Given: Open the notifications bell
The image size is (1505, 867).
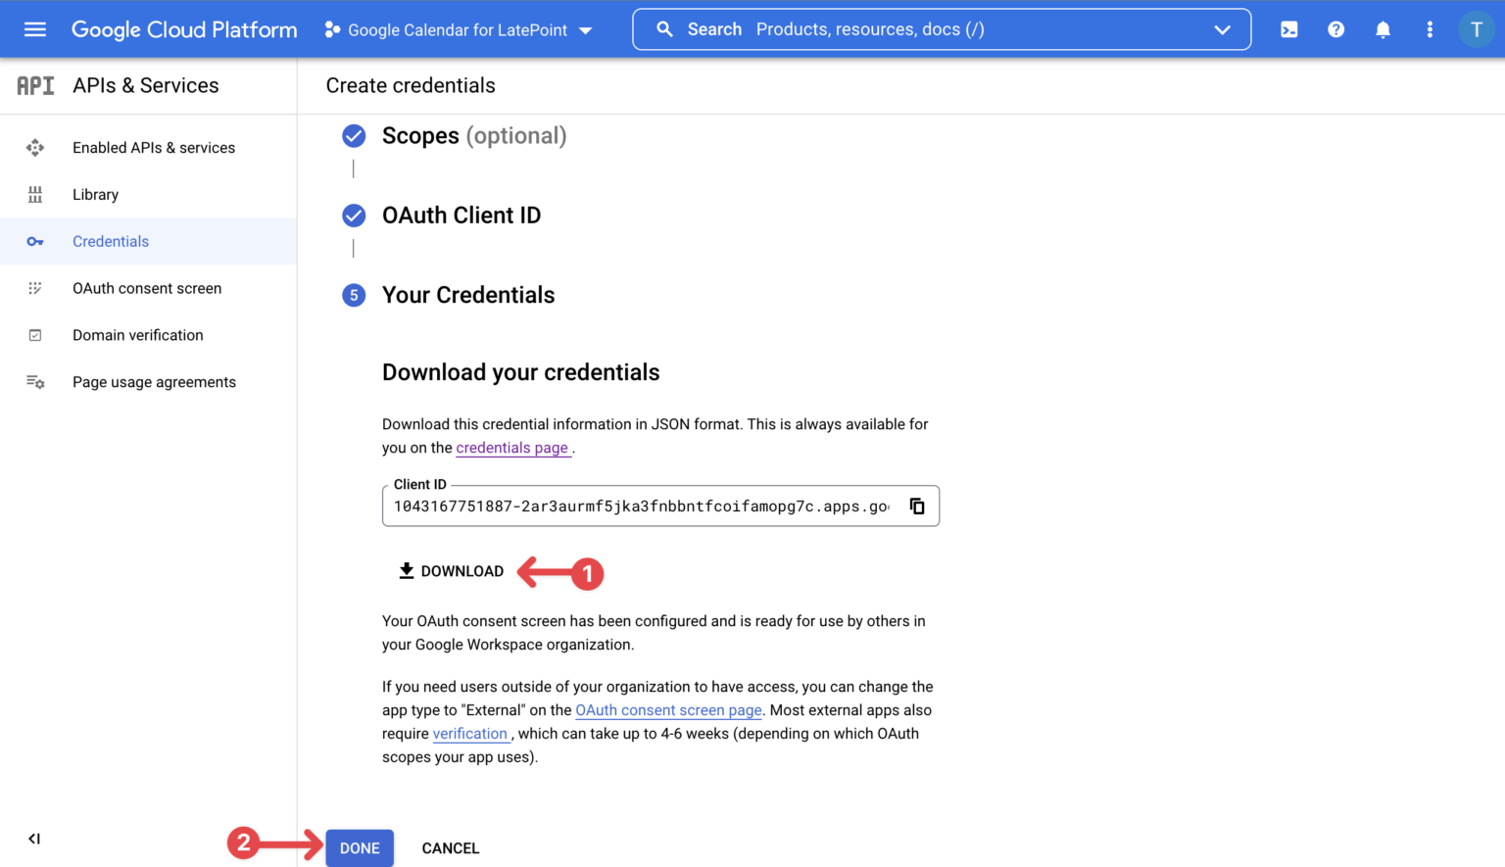Looking at the screenshot, I should tap(1383, 29).
